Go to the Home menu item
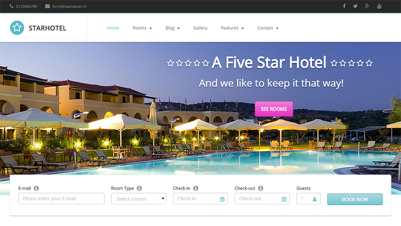This screenshot has height=226, width=401. pos(113,28)
